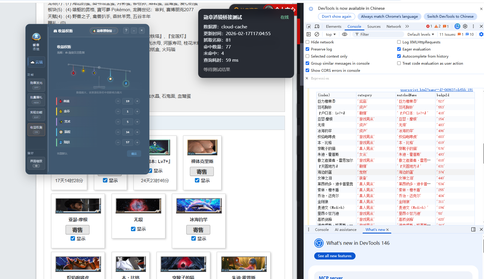The width and height of the screenshot is (484, 279).
Task: Open the top JavaScript context dropdown
Action: (x=331, y=34)
